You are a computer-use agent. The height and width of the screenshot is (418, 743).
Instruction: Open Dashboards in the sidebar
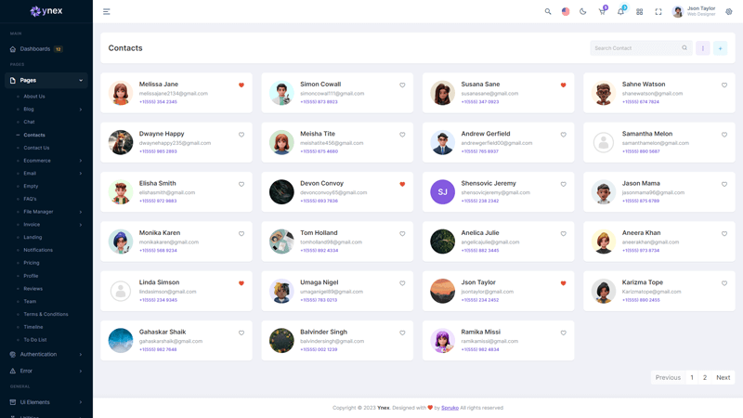click(x=35, y=49)
